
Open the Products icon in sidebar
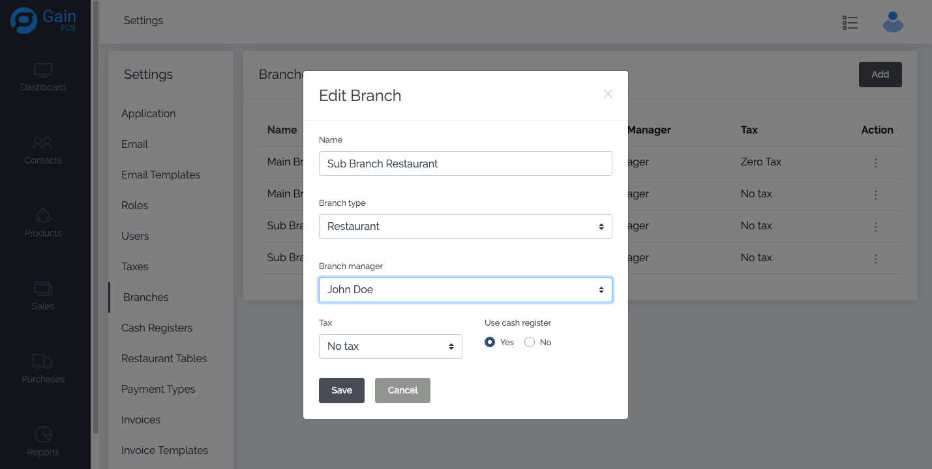tap(43, 216)
